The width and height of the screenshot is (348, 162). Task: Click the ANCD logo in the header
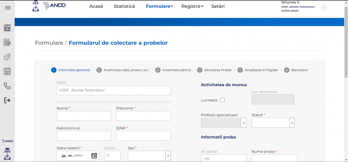[x=54, y=5]
